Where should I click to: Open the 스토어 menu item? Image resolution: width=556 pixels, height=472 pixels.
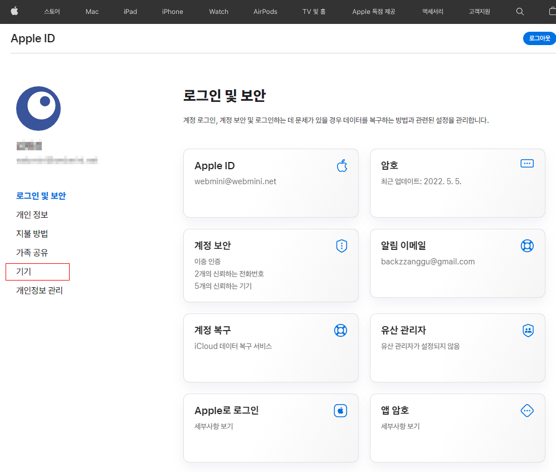coord(52,12)
